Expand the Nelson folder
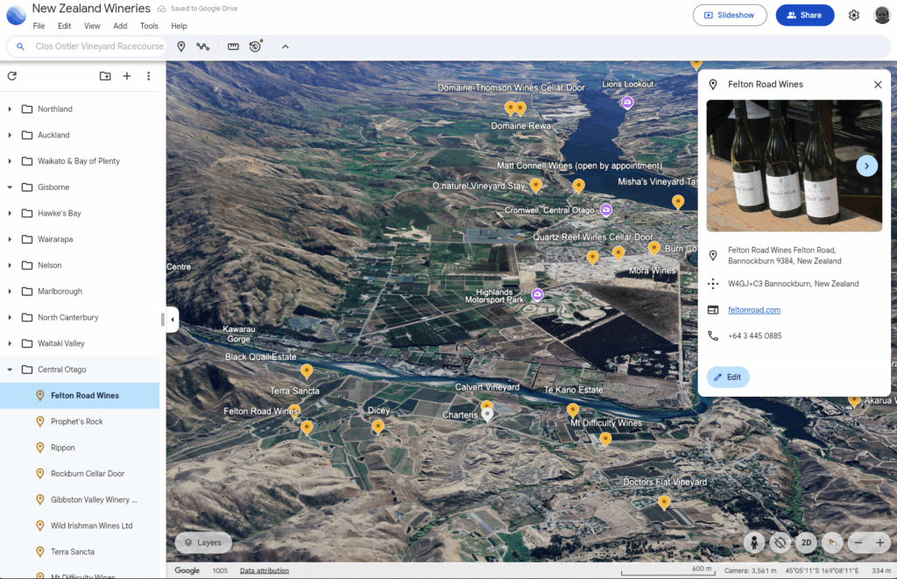This screenshot has width=897, height=579. pyautogui.click(x=10, y=265)
